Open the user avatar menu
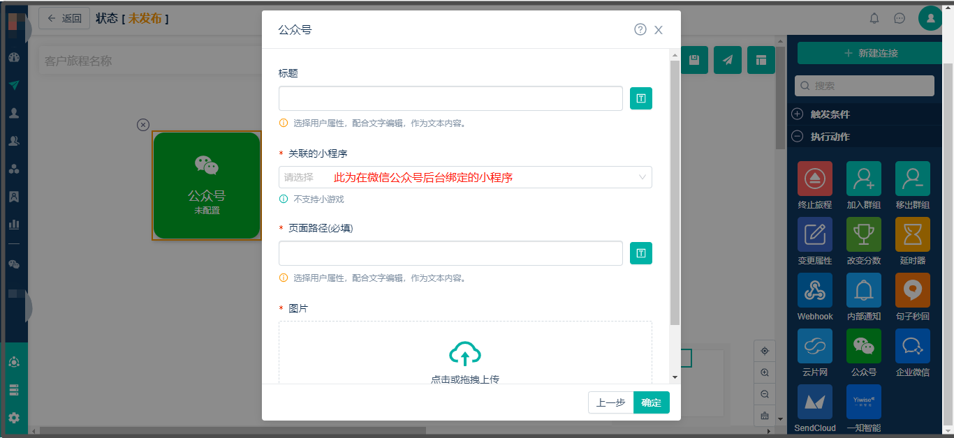Viewport: 954px width, 438px height. (x=930, y=18)
